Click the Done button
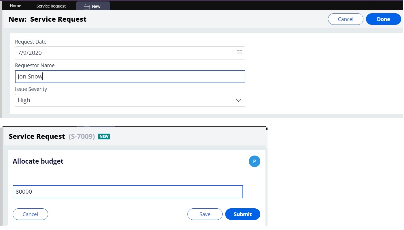The width and height of the screenshot is (404, 230). 383,19
